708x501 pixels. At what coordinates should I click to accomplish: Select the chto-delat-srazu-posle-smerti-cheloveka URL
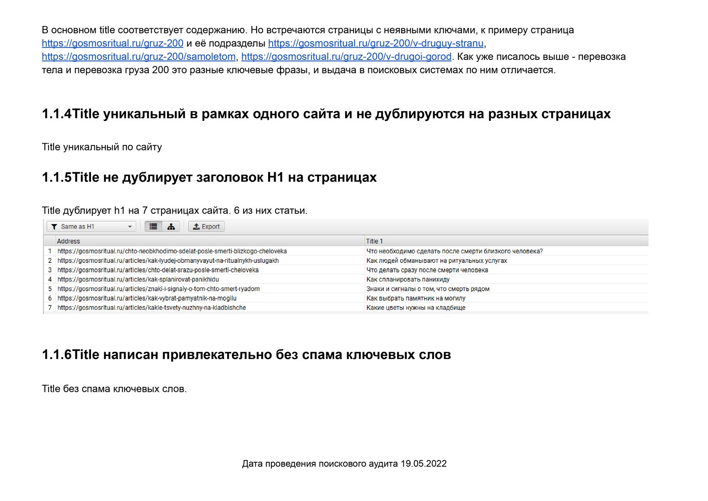tap(158, 270)
